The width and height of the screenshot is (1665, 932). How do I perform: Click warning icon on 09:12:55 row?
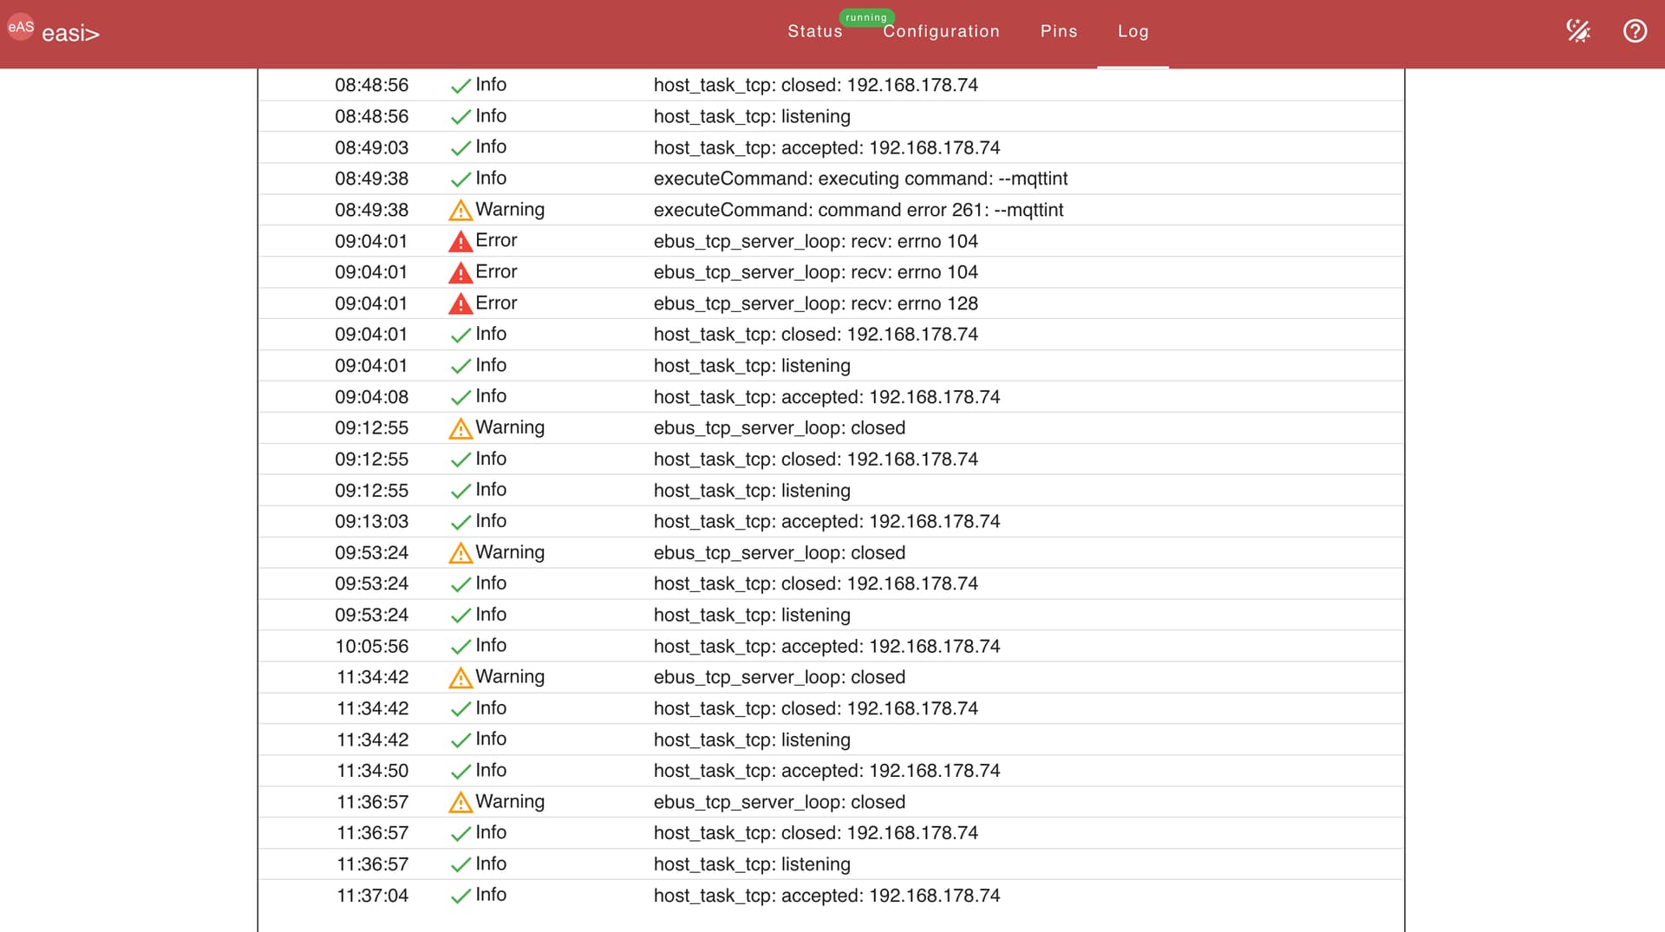pos(460,429)
